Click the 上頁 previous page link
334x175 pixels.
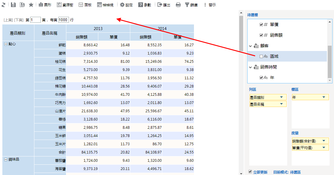click(x=8, y=20)
